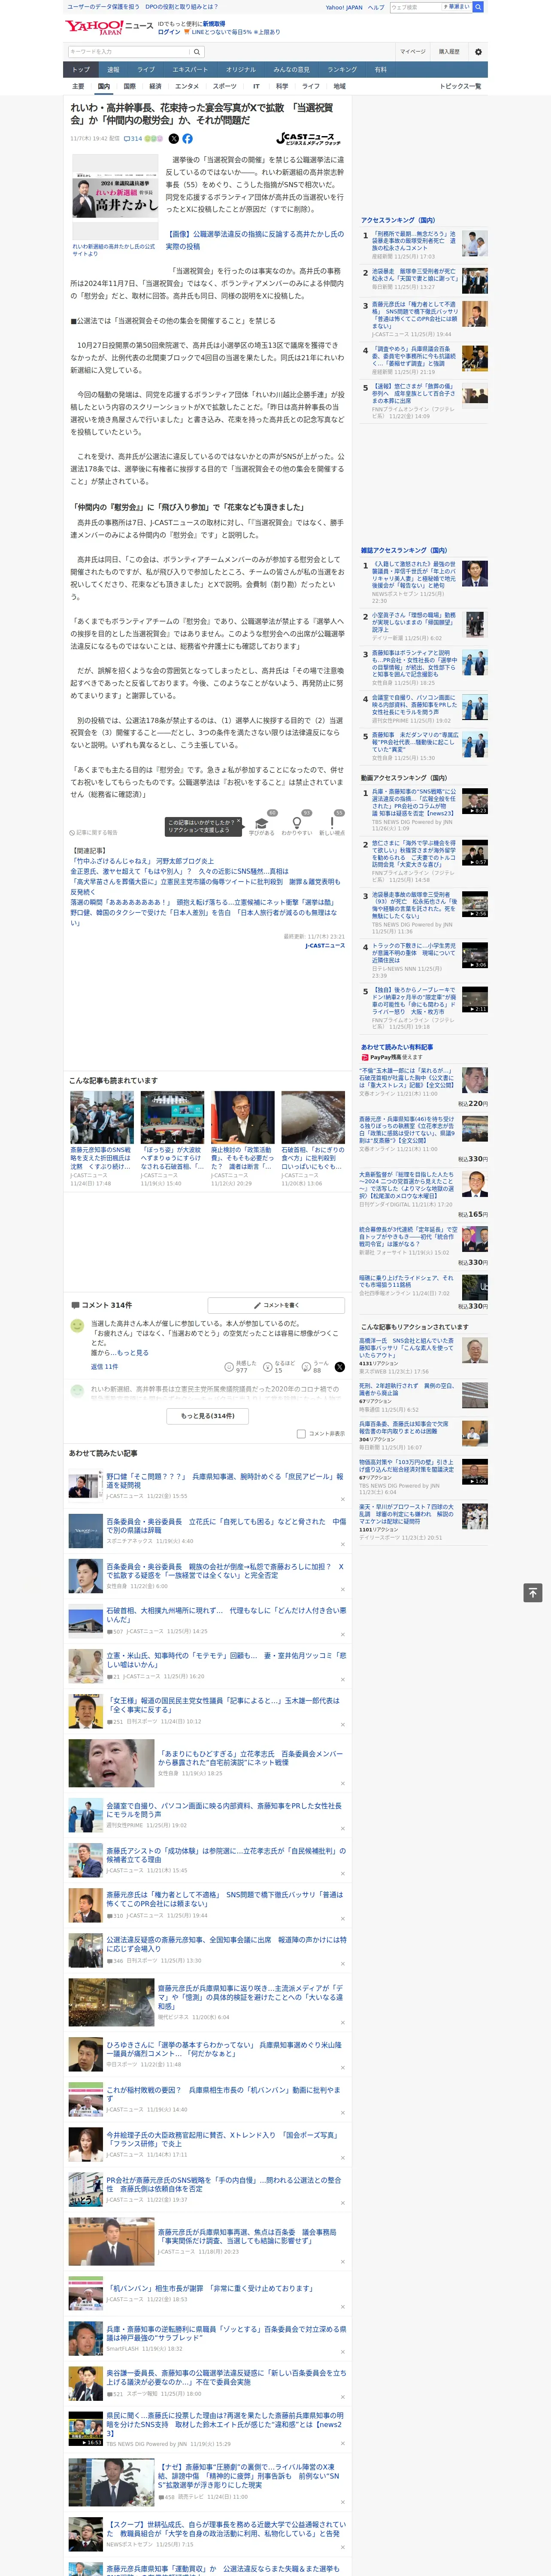Select the ライブ main tab
The width and height of the screenshot is (551, 2576).
click(x=146, y=70)
